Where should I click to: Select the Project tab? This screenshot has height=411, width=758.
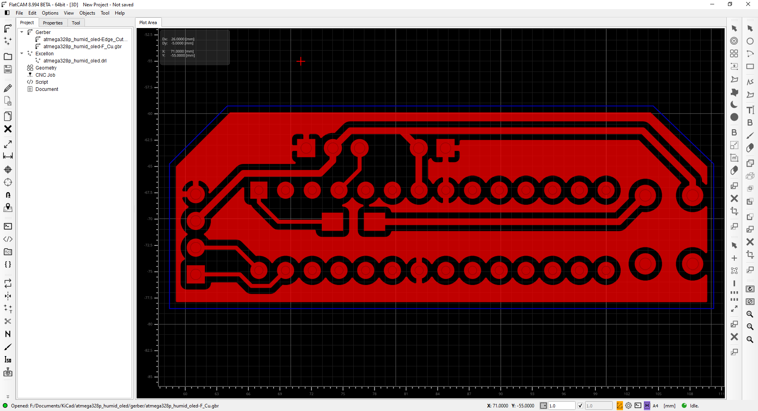click(x=27, y=23)
